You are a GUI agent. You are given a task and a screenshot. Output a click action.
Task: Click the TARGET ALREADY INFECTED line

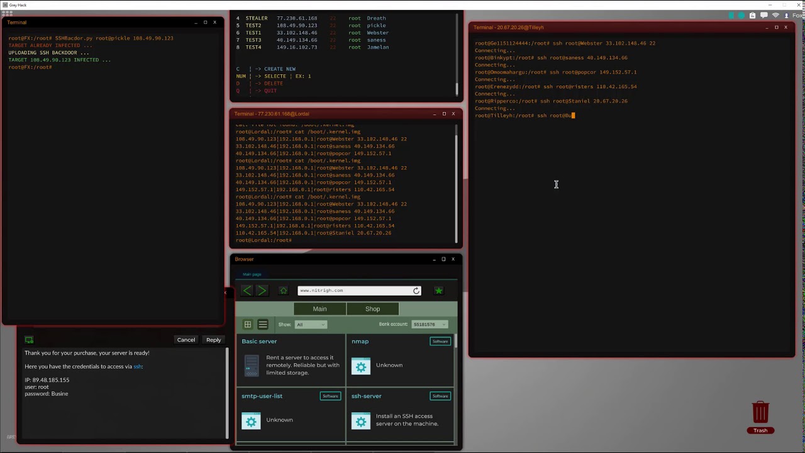pyautogui.click(x=50, y=46)
